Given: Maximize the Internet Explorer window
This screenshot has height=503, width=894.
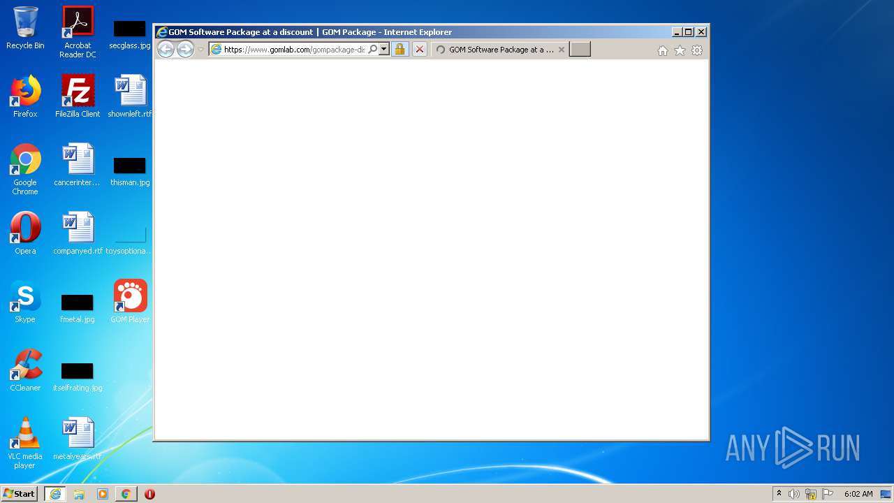Looking at the screenshot, I should 689,32.
